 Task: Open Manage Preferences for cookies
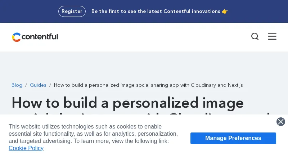[233, 138]
